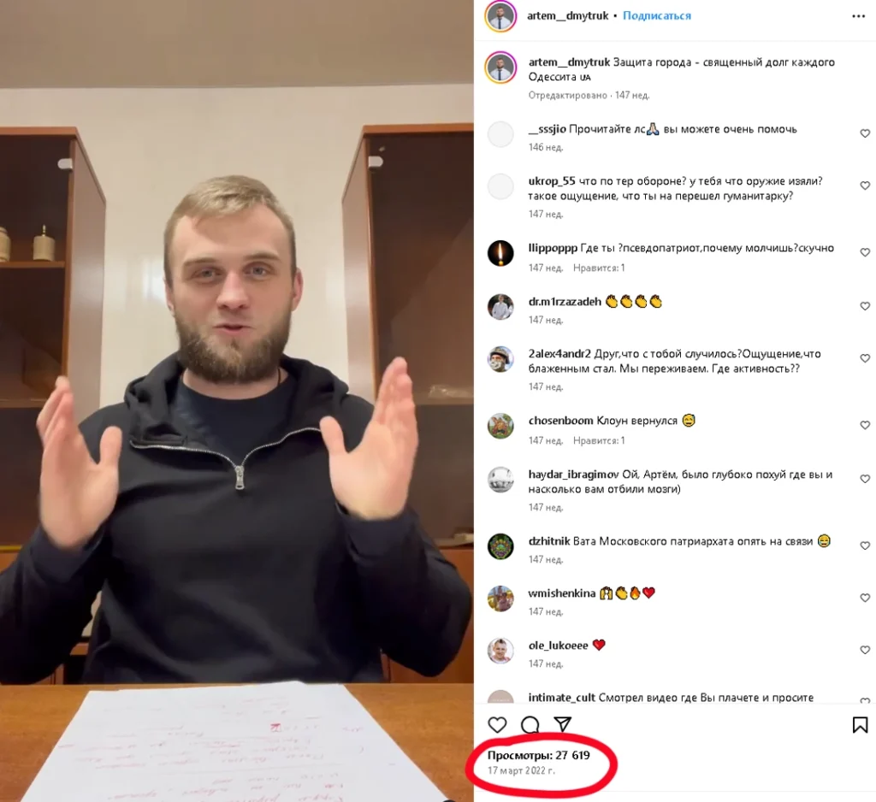
Task: Open llippoppp candle avatar
Action: coord(500,254)
